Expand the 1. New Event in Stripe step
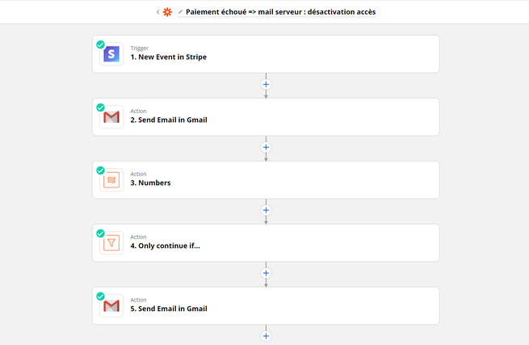Viewport: 529px width, 345px height. 266,54
